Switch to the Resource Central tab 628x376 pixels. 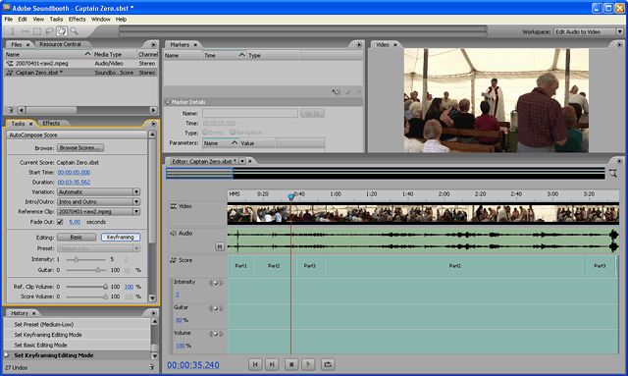pos(60,44)
